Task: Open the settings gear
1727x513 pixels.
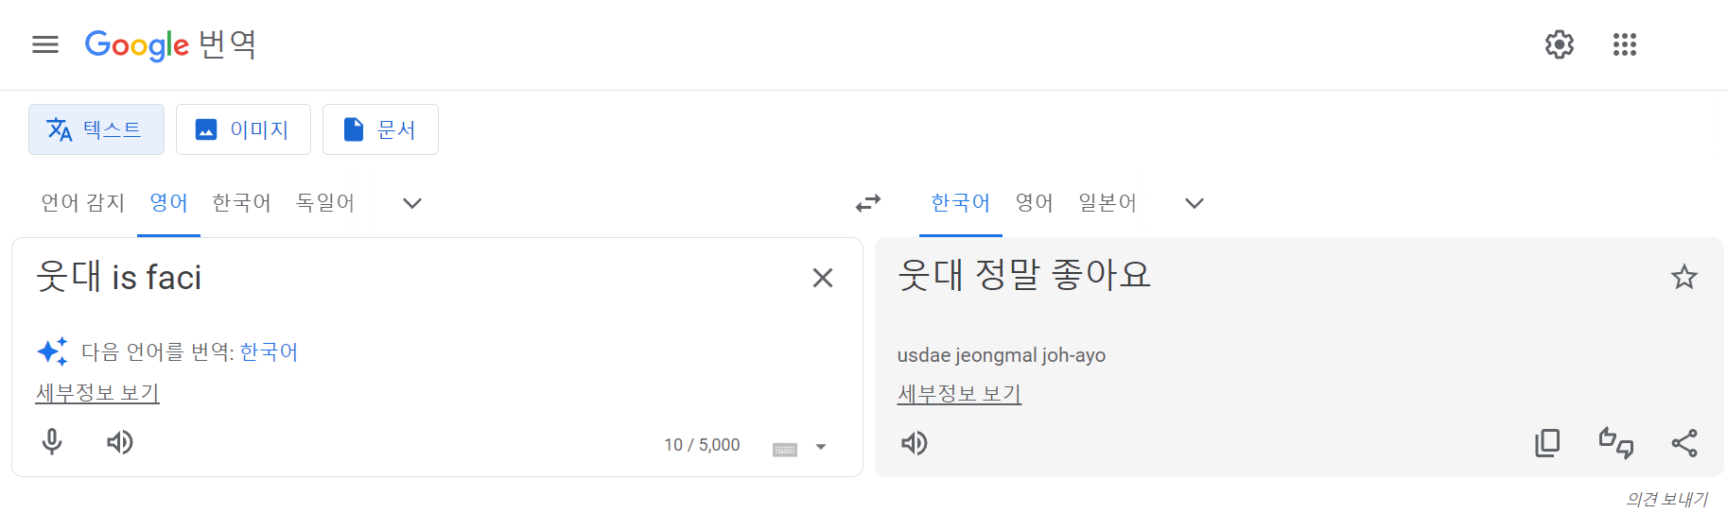Action: 1559,44
